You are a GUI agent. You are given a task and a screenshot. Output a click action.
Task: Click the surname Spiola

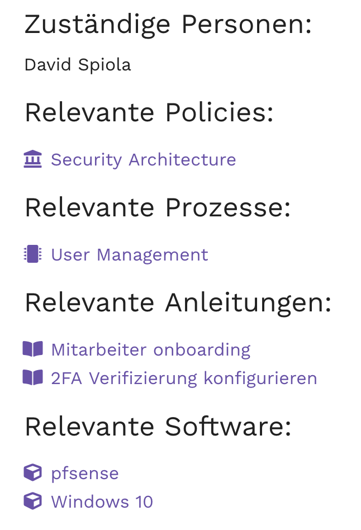pos(104,65)
